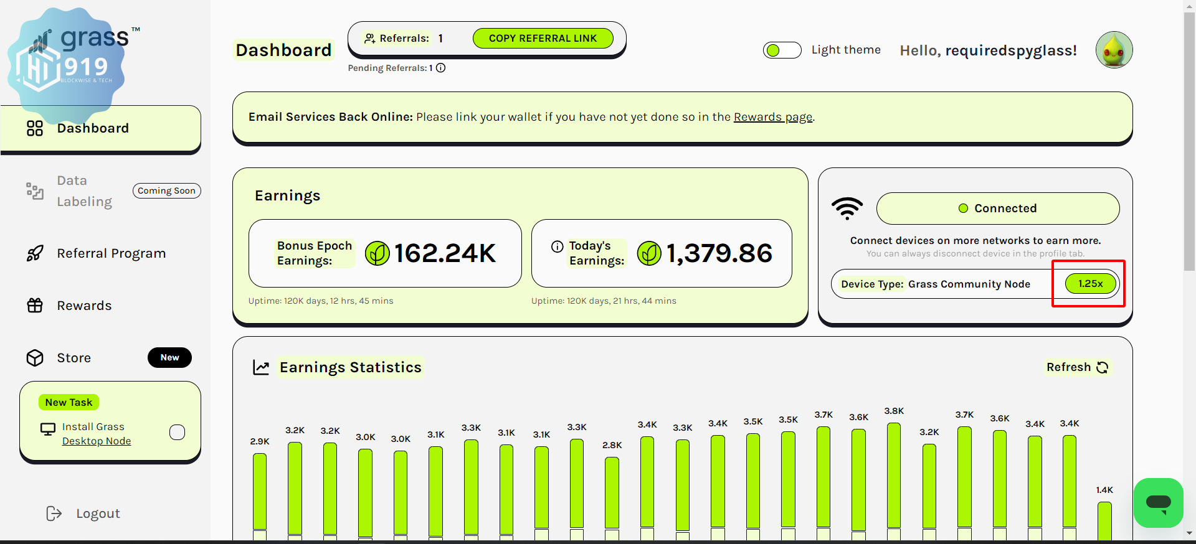Toggle the Light theme switch
Viewport: 1196px width, 544px height.
tap(782, 50)
